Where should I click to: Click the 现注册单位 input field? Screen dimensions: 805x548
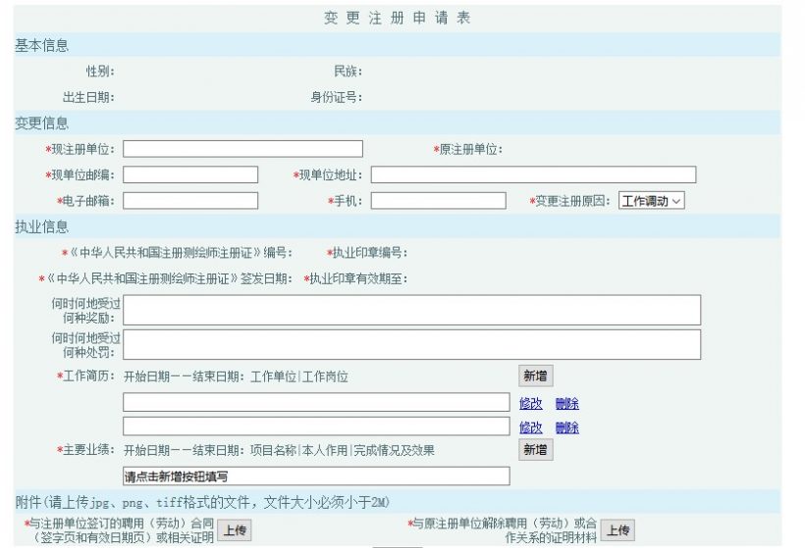(242, 149)
